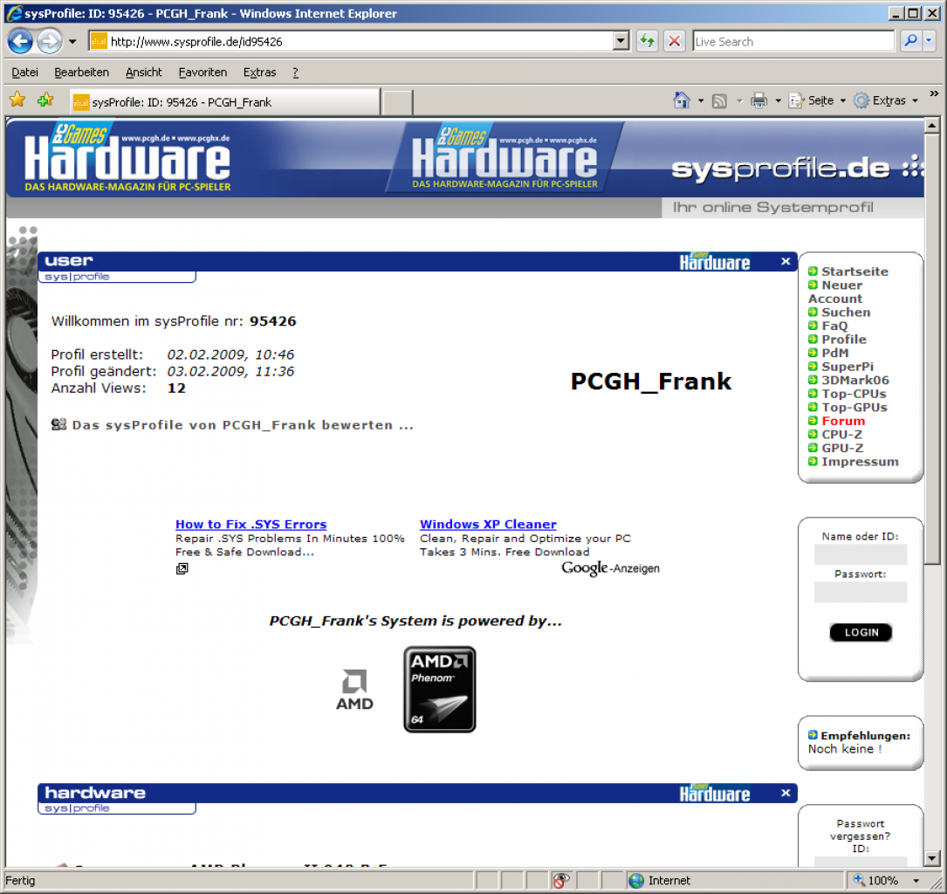947x894 pixels.
Task: Click the Home page icon
Action: pyautogui.click(x=682, y=100)
